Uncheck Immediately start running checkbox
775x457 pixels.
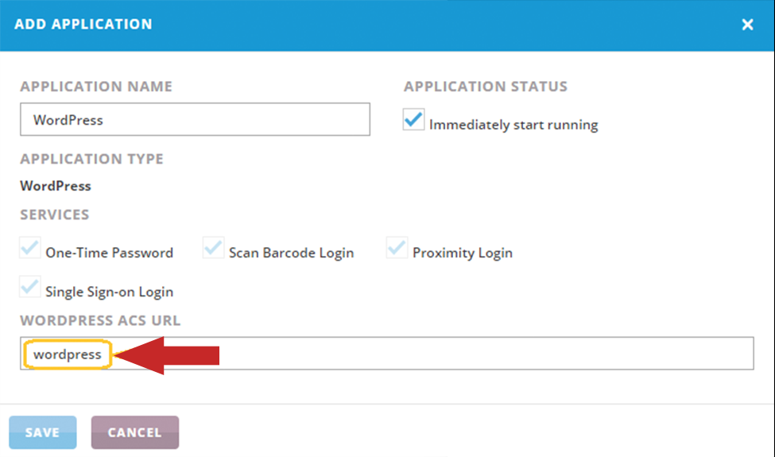[413, 119]
